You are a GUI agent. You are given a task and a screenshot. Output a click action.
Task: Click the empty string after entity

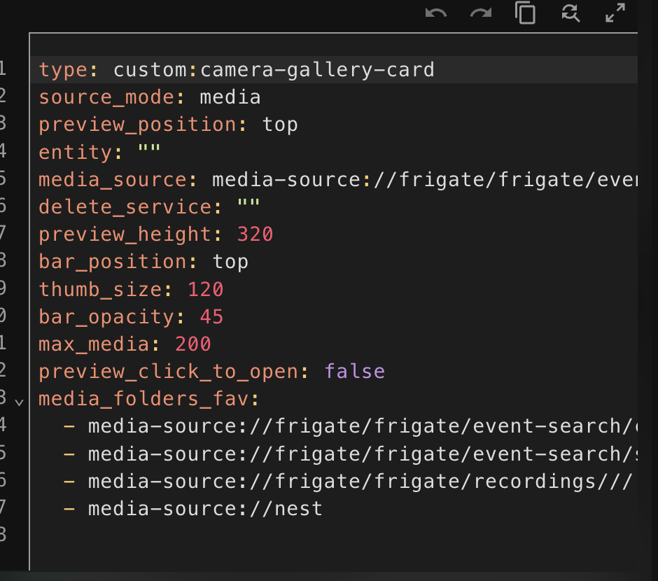[149, 152]
